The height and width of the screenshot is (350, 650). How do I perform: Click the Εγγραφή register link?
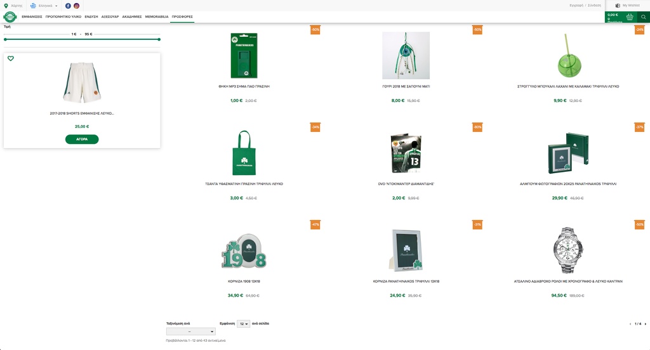click(576, 5)
